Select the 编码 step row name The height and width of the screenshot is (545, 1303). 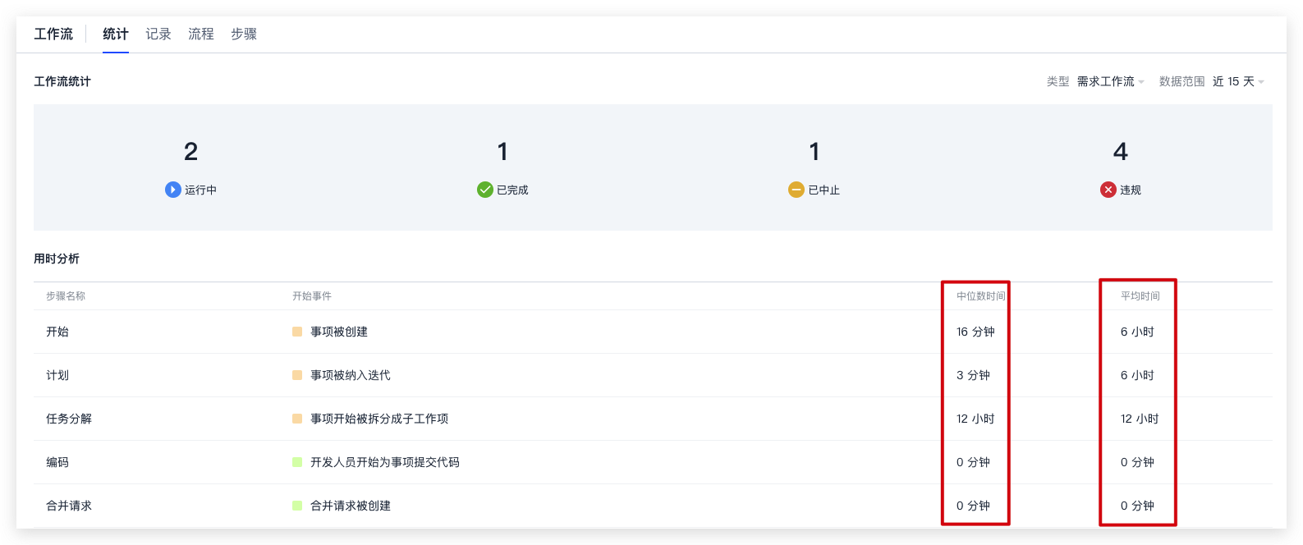57,462
